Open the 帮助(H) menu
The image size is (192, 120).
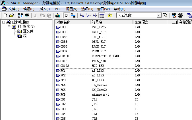pyautogui.click(x=119, y=9)
